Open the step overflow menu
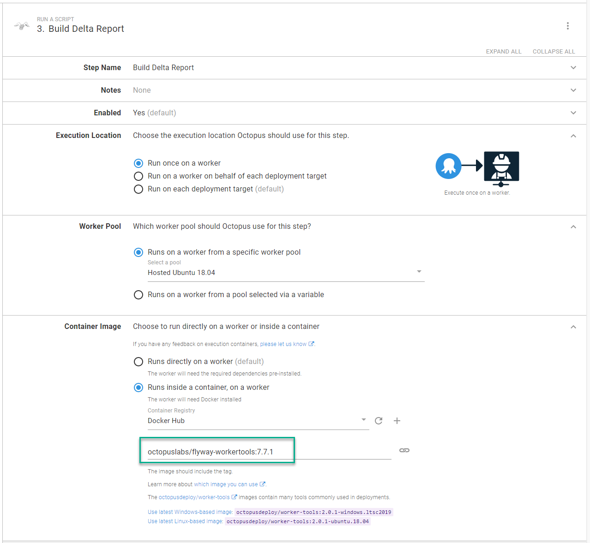The image size is (590, 543). [568, 26]
